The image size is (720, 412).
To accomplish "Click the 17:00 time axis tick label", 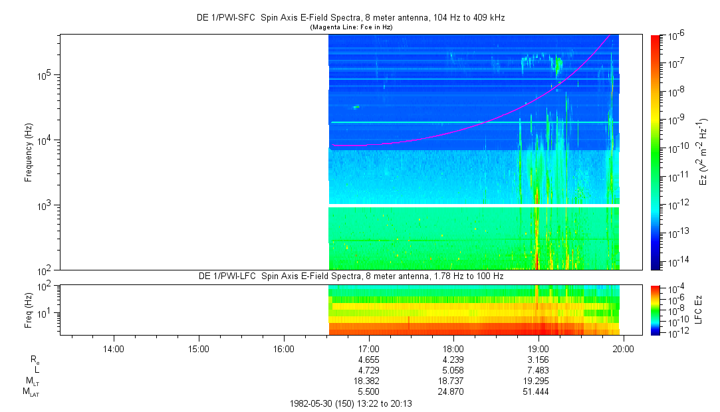I will pos(368,348).
